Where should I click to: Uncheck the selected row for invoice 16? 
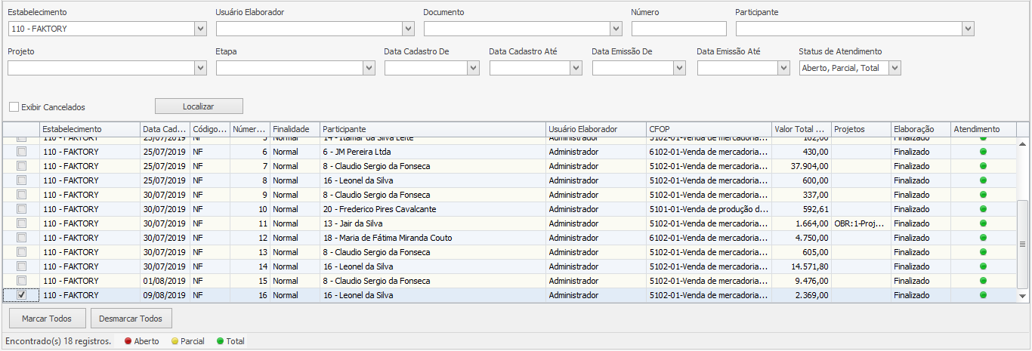click(x=21, y=295)
